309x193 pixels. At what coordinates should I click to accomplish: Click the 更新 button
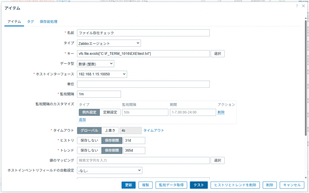(129, 185)
